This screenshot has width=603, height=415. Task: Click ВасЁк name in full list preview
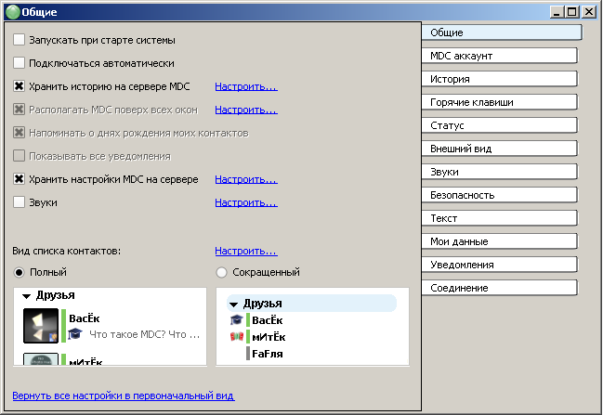(x=85, y=318)
